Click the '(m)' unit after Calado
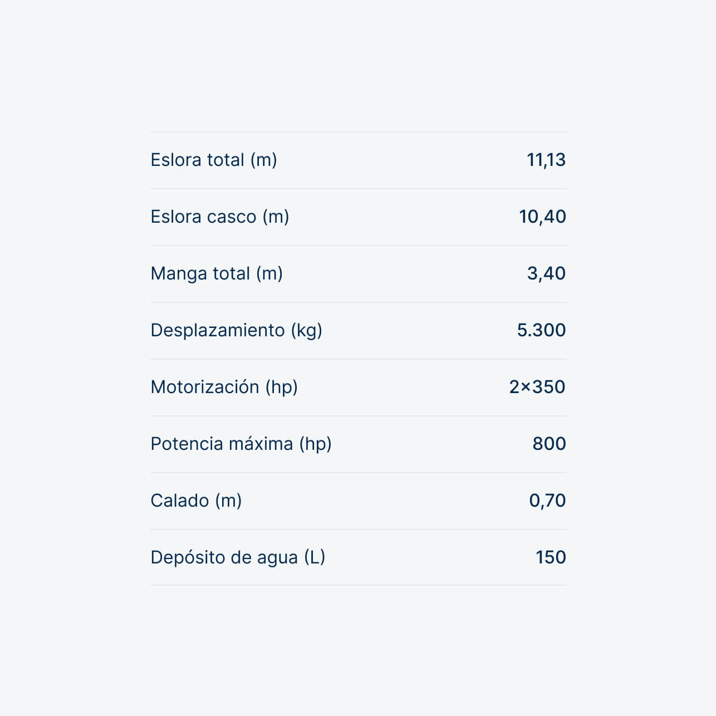This screenshot has height=716, width=716. 228,501
